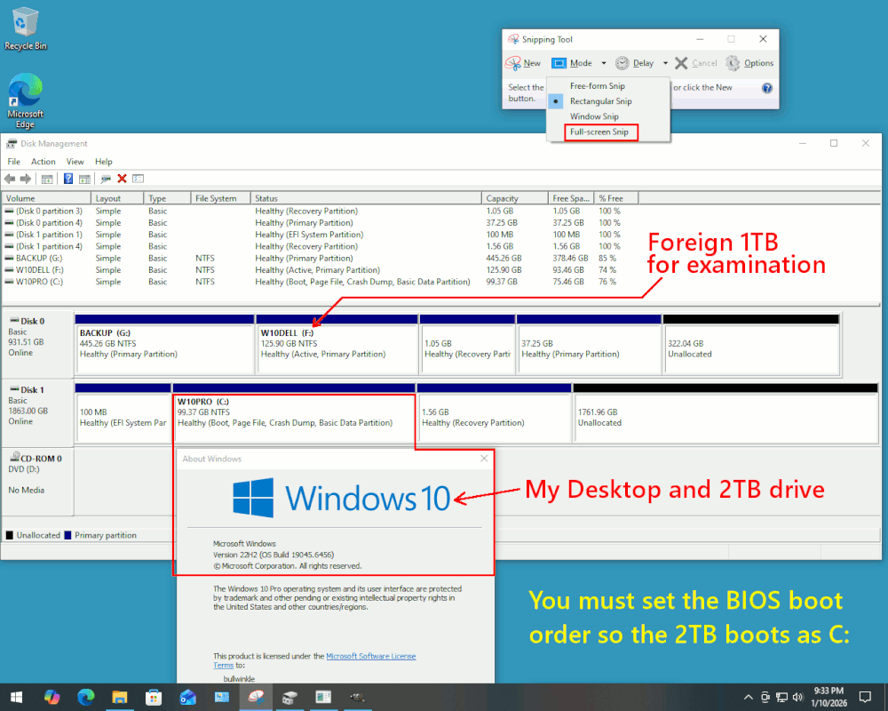Choose Window Snip from the Mode menu
The height and width of the screenshot is (711, 888).
pyautogui.click(x=594, y=116)
